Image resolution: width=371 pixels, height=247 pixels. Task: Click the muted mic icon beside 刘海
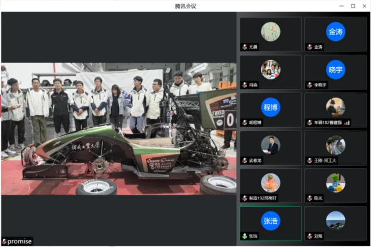point(309,236)
